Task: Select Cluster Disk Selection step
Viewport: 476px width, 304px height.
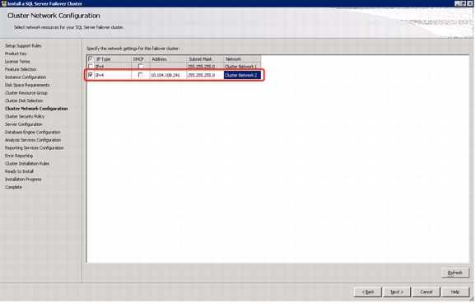Action: pyautogui.click(x=24, y=101)
